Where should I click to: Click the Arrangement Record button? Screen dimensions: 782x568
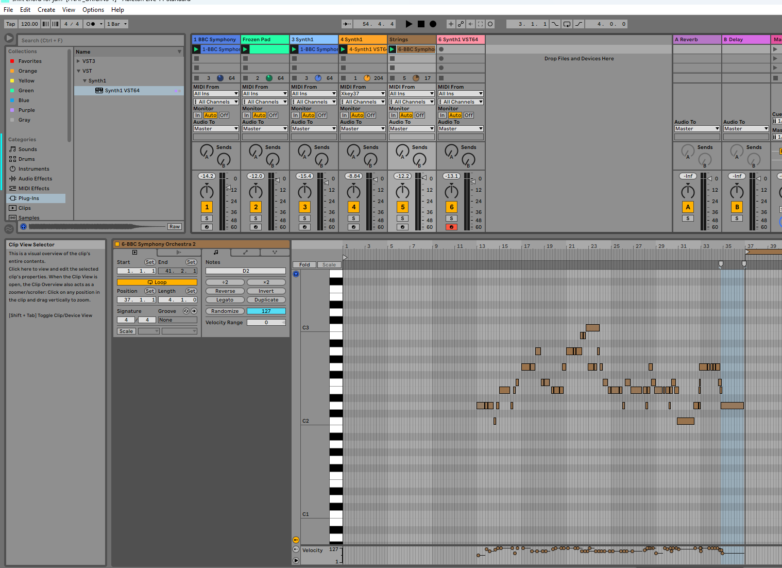click(433, 24)
